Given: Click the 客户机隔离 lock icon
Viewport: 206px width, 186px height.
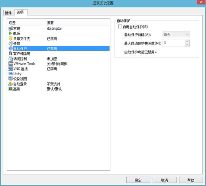Looking at the screenshot, I should tap(10, 53).
